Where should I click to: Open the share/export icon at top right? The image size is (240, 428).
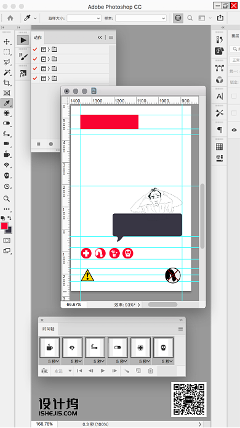tap(220, 18)
